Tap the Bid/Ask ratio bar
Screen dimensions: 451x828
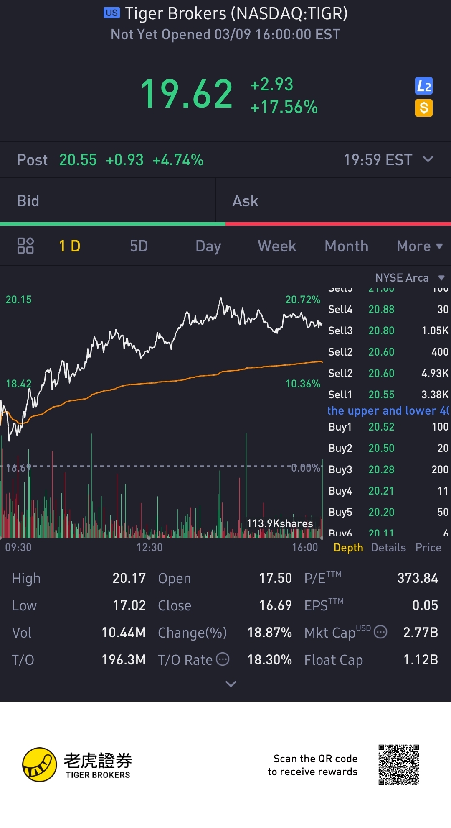[x=225, y=224]
